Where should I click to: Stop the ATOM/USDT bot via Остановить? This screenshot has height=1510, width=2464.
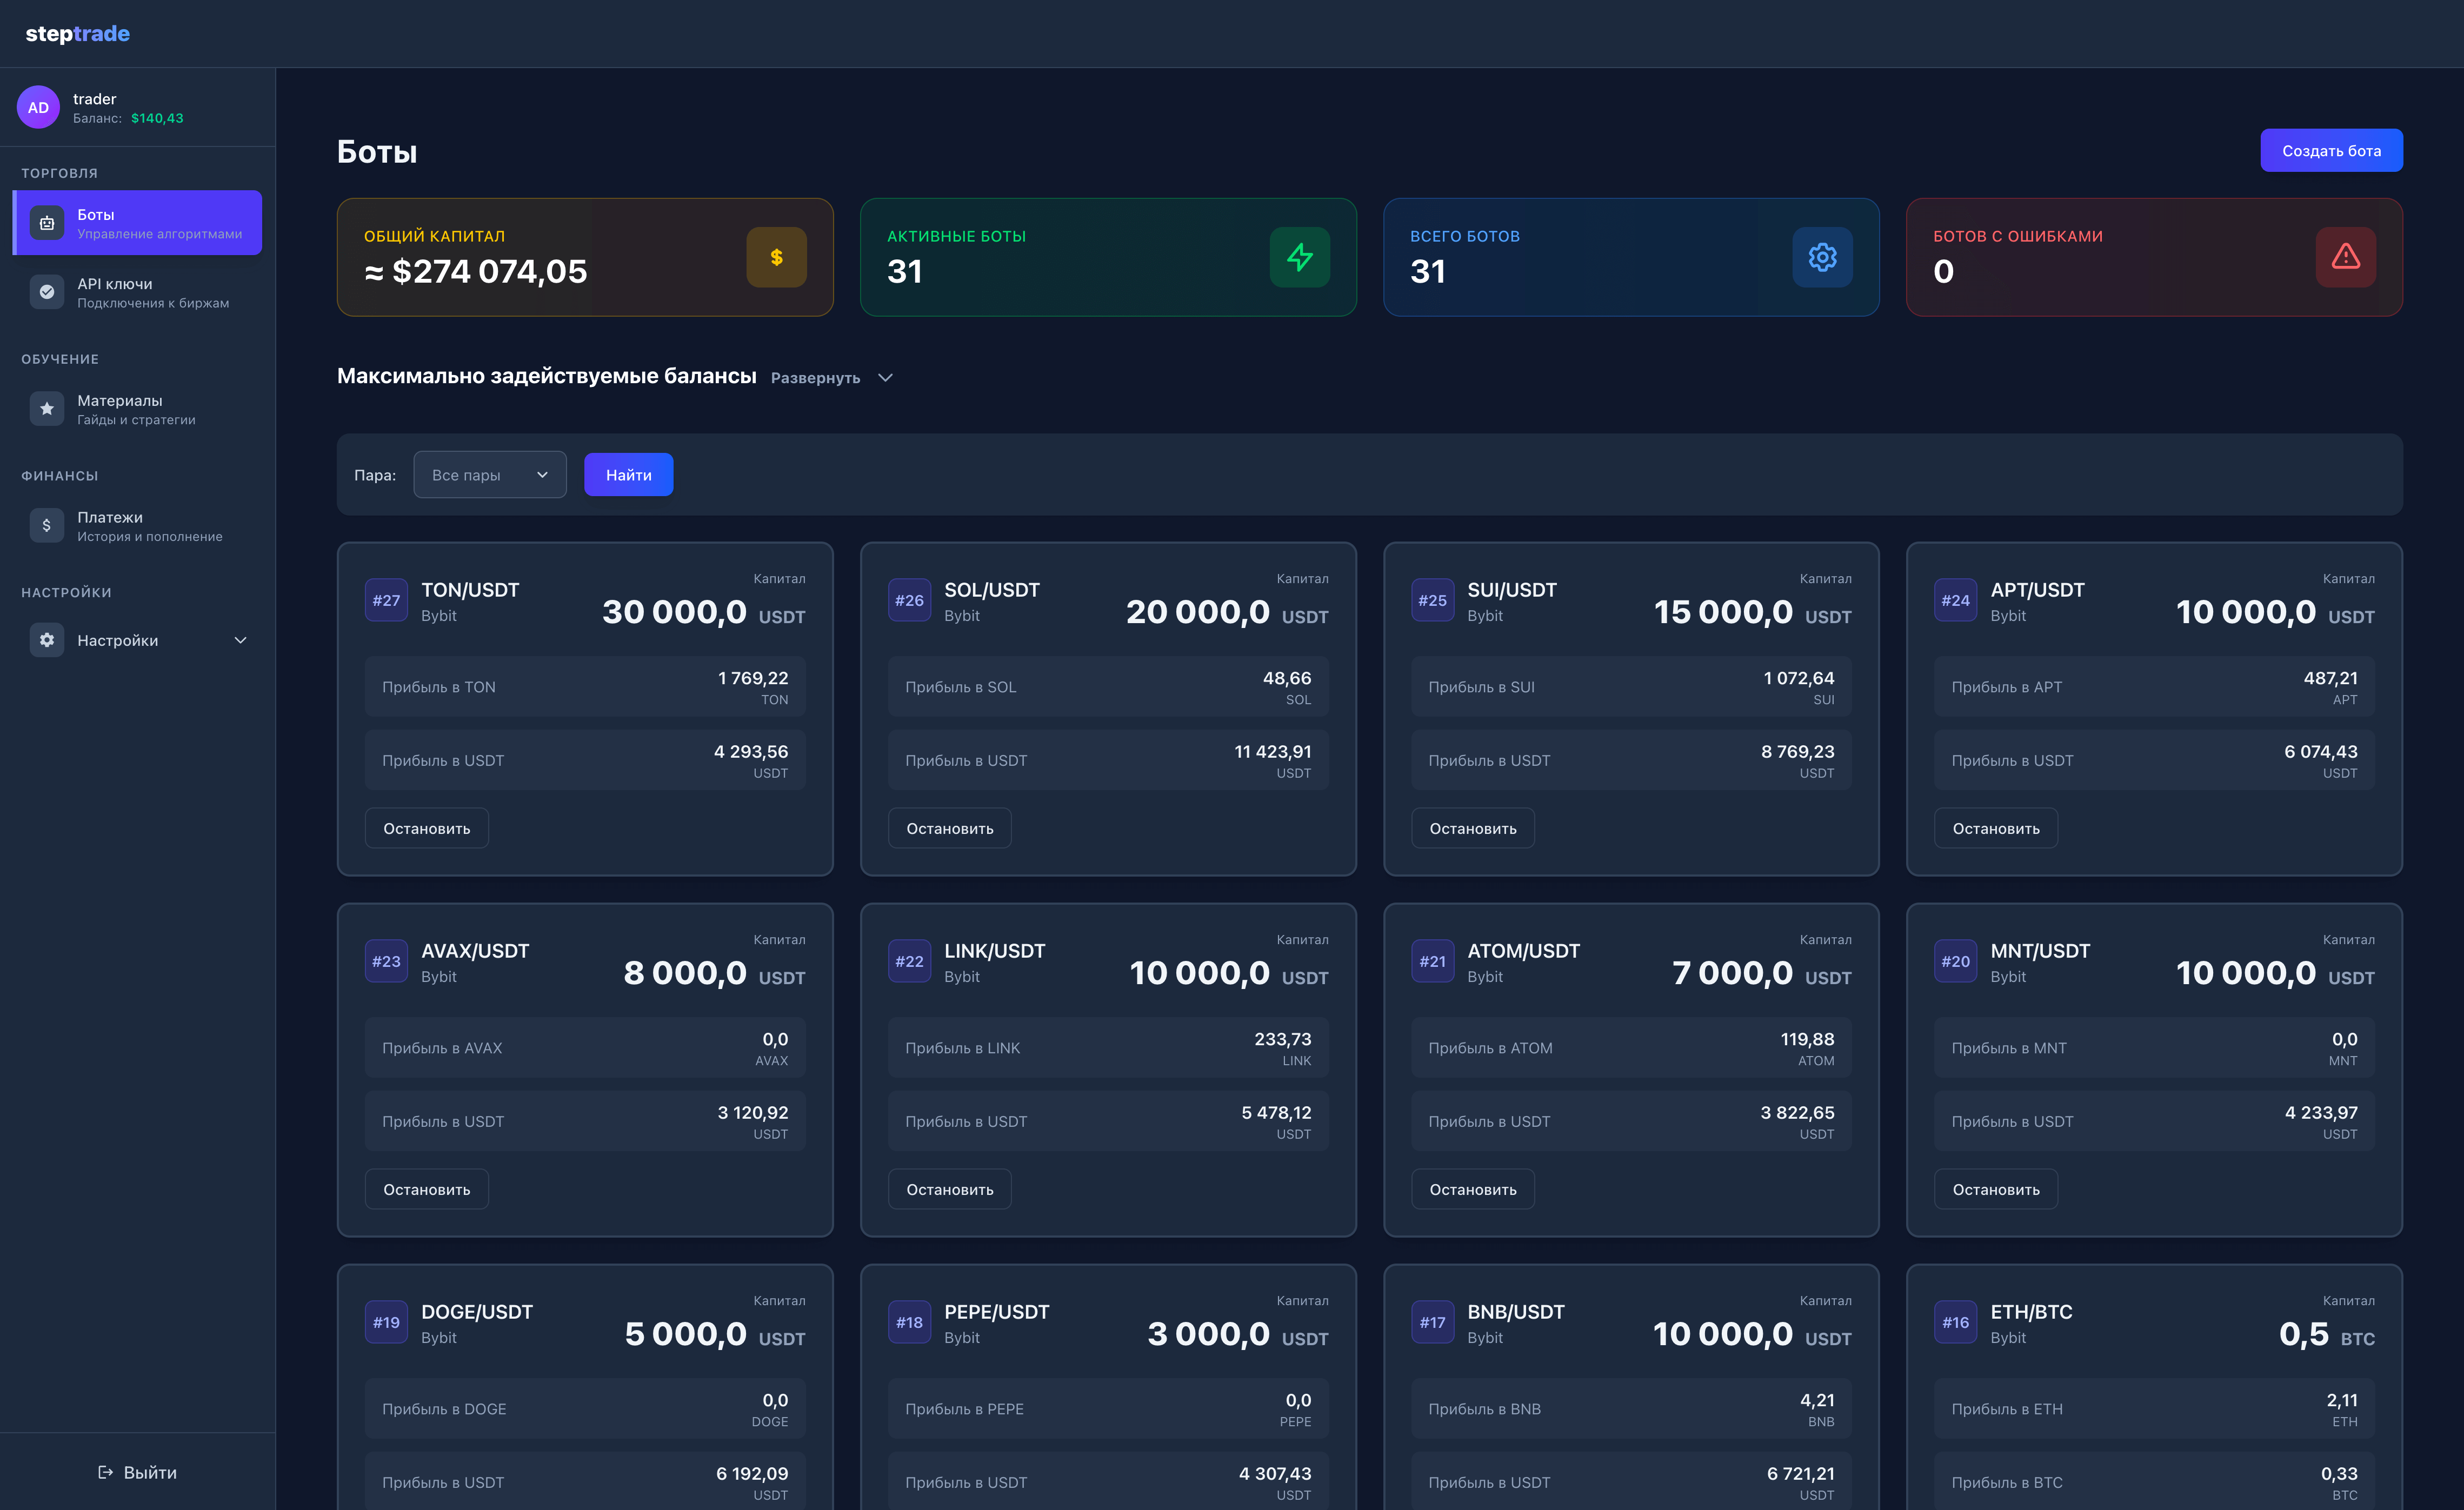(x=1472, y=1189)
